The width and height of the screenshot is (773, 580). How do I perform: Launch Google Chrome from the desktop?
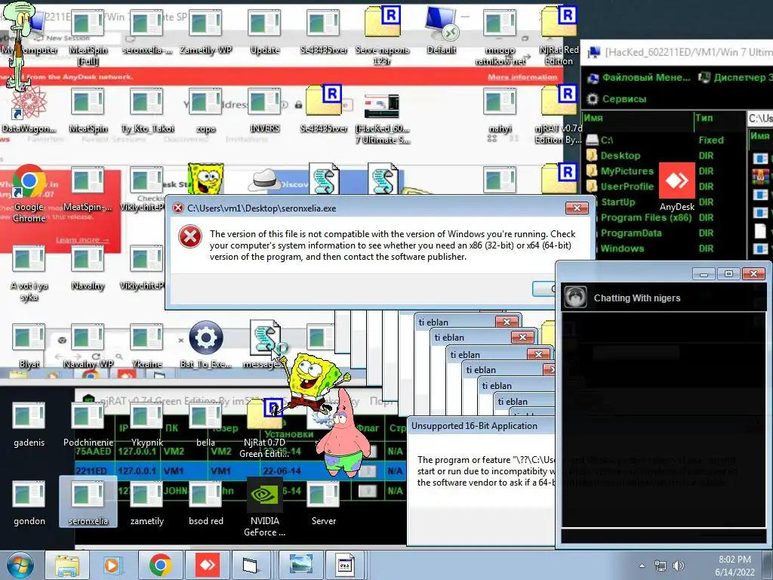(x=29, y=193)
